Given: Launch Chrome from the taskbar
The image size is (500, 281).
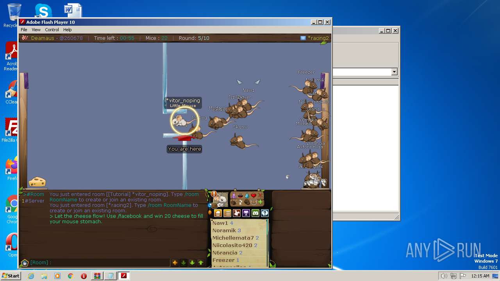Looking at the screenshot, I should 70,276.
